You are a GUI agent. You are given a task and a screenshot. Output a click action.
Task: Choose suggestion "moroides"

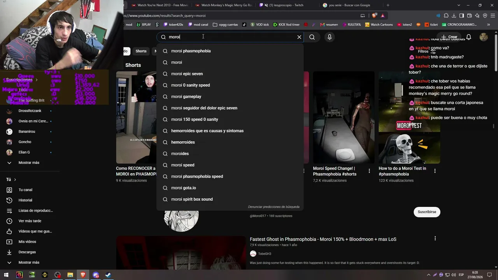coord(230,154)
